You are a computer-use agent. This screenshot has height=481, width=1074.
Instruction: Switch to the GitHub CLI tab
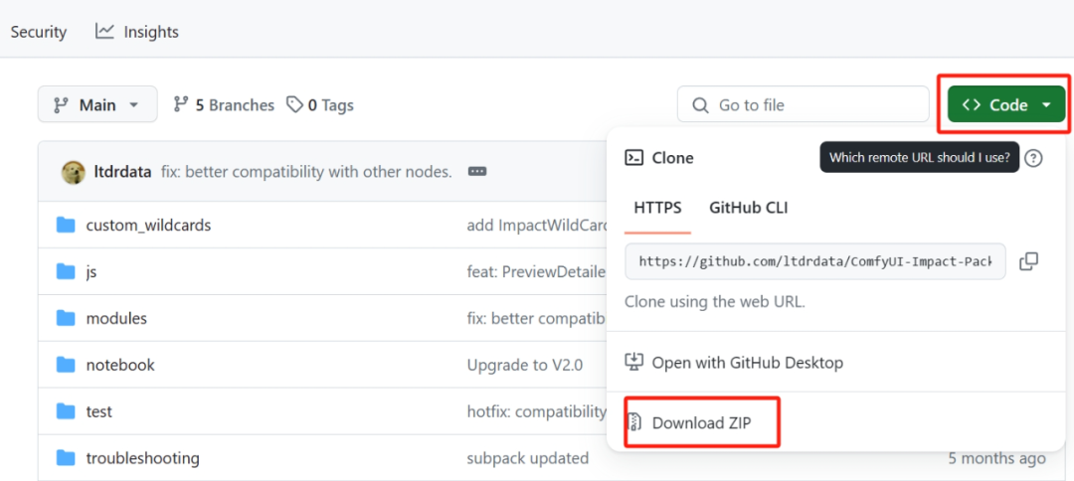(x=748, y=208)
